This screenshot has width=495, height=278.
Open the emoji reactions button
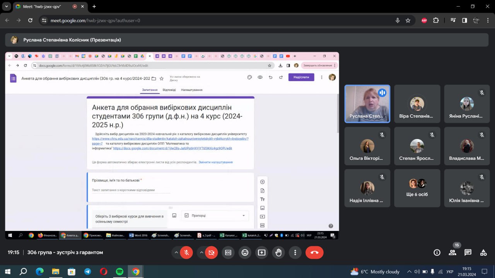[x=245, y=253]
